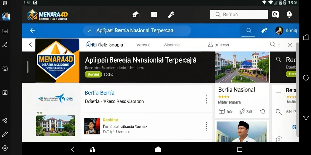Open the MENARA4D logo in header

(47, 15)
